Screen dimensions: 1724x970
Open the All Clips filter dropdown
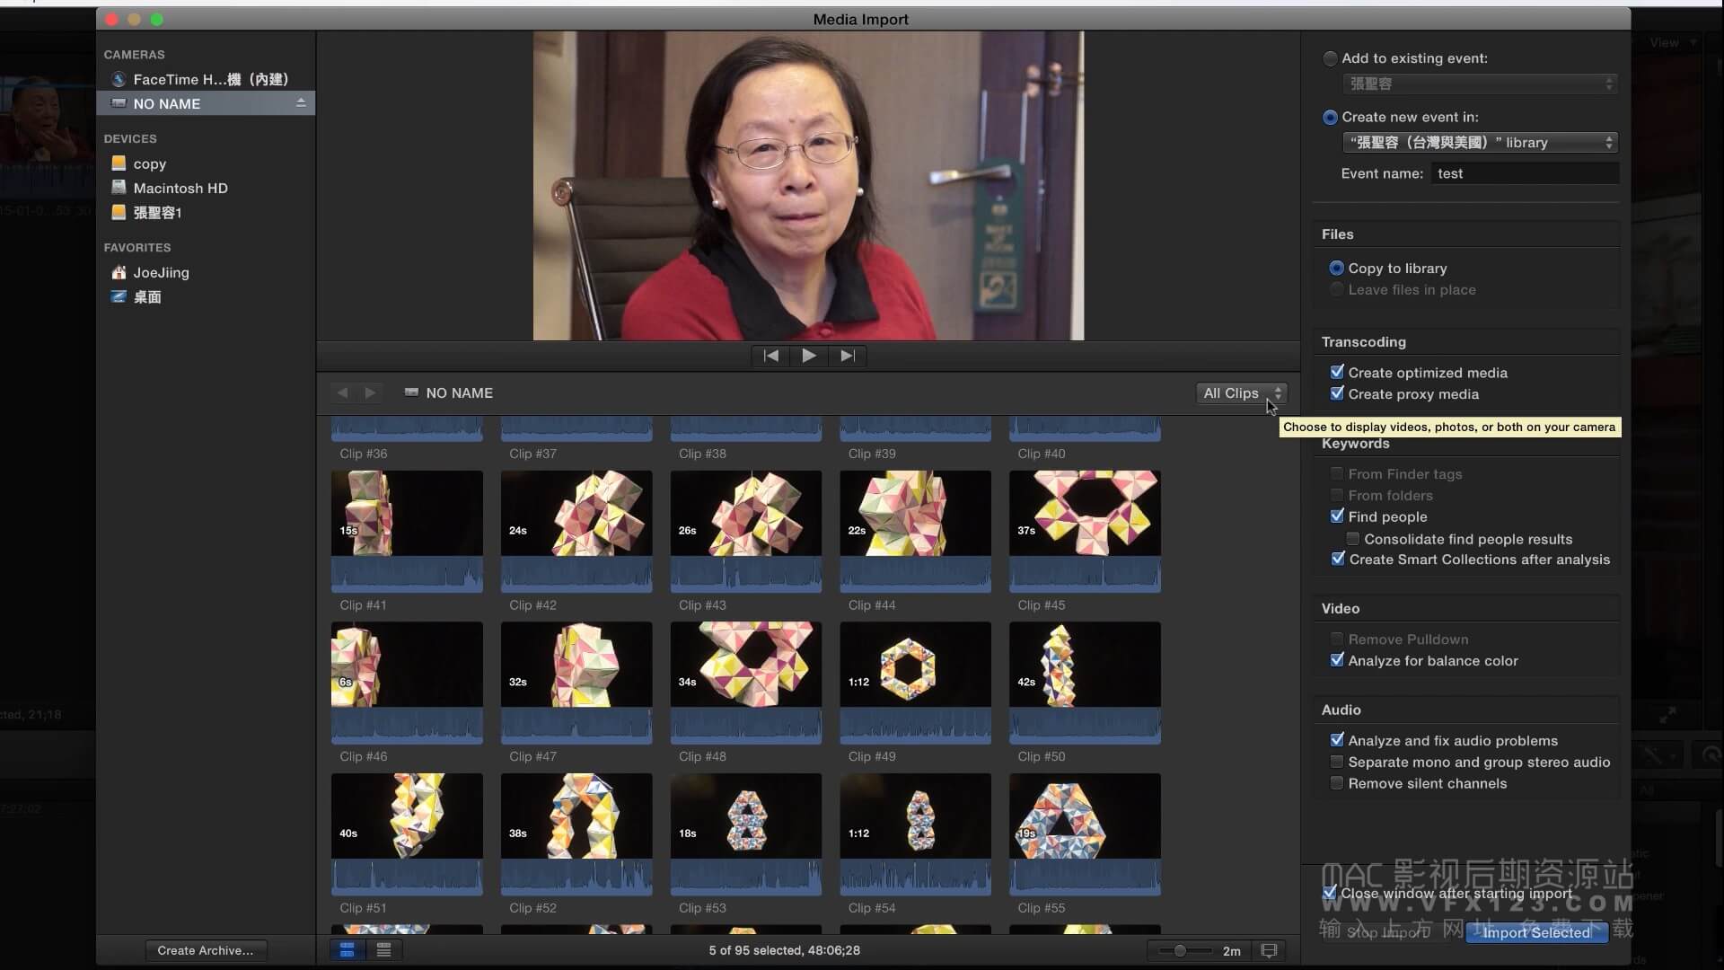(1242, 393)
